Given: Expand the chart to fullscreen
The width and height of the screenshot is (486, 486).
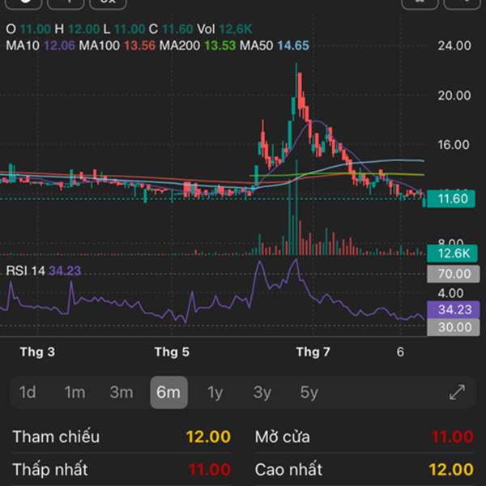Looking at the screenshot, I should tap(457, 392).
